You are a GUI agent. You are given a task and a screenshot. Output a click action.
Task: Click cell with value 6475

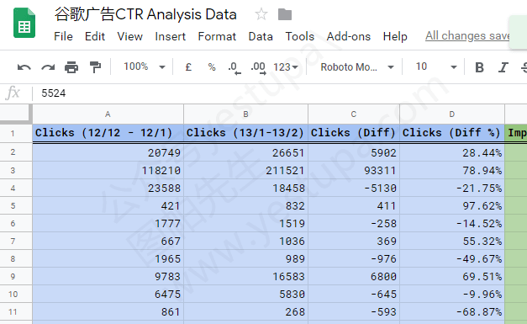click(108, 294)
